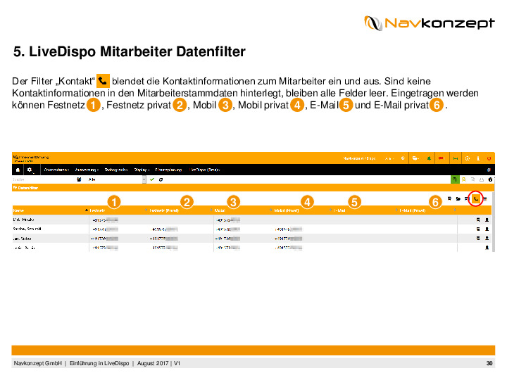This screenshot has width=507, height=380.
Task: Open the chat messages icon in top bar
Action: click(x=415, y=158)
